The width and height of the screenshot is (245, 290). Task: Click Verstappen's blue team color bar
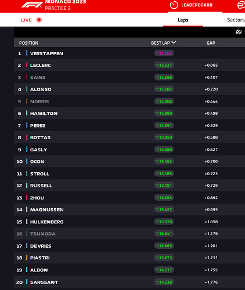coord(27,53)
